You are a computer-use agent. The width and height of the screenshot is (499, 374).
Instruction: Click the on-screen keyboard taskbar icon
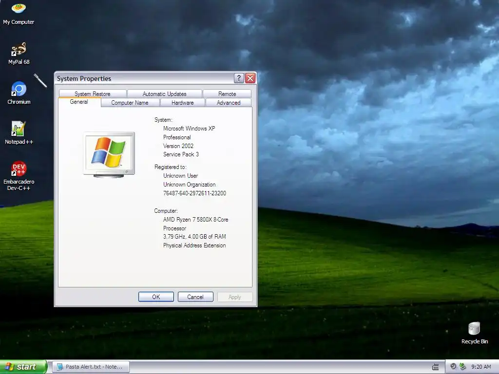(x=435, y=367)
